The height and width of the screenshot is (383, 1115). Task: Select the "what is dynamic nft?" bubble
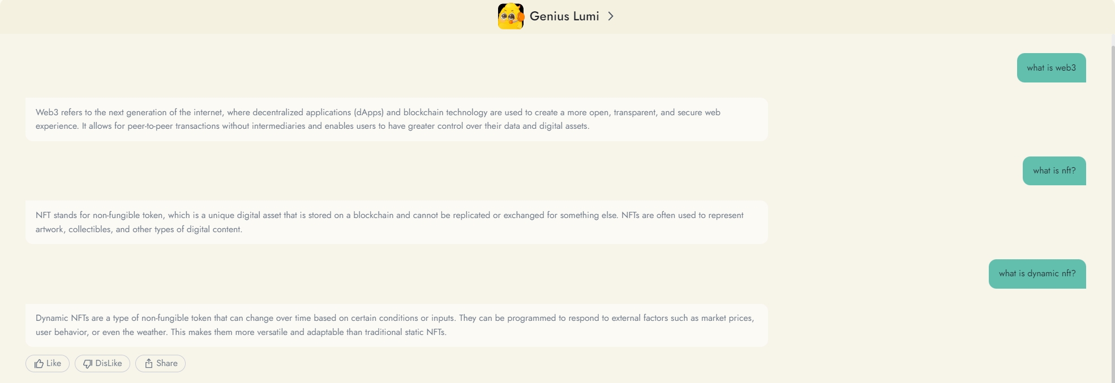tap(1037, 274)
